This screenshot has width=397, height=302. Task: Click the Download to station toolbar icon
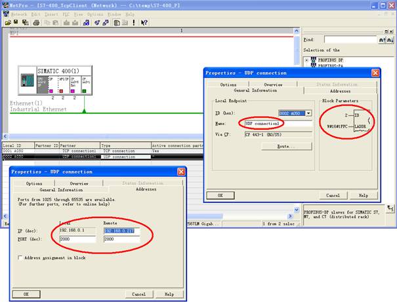(66, 23)
